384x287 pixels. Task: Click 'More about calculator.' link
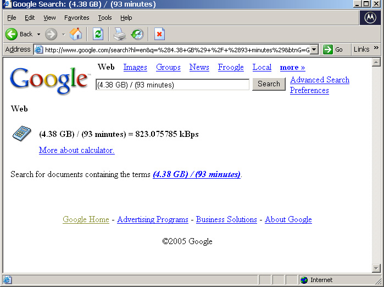tap(77, 150)
